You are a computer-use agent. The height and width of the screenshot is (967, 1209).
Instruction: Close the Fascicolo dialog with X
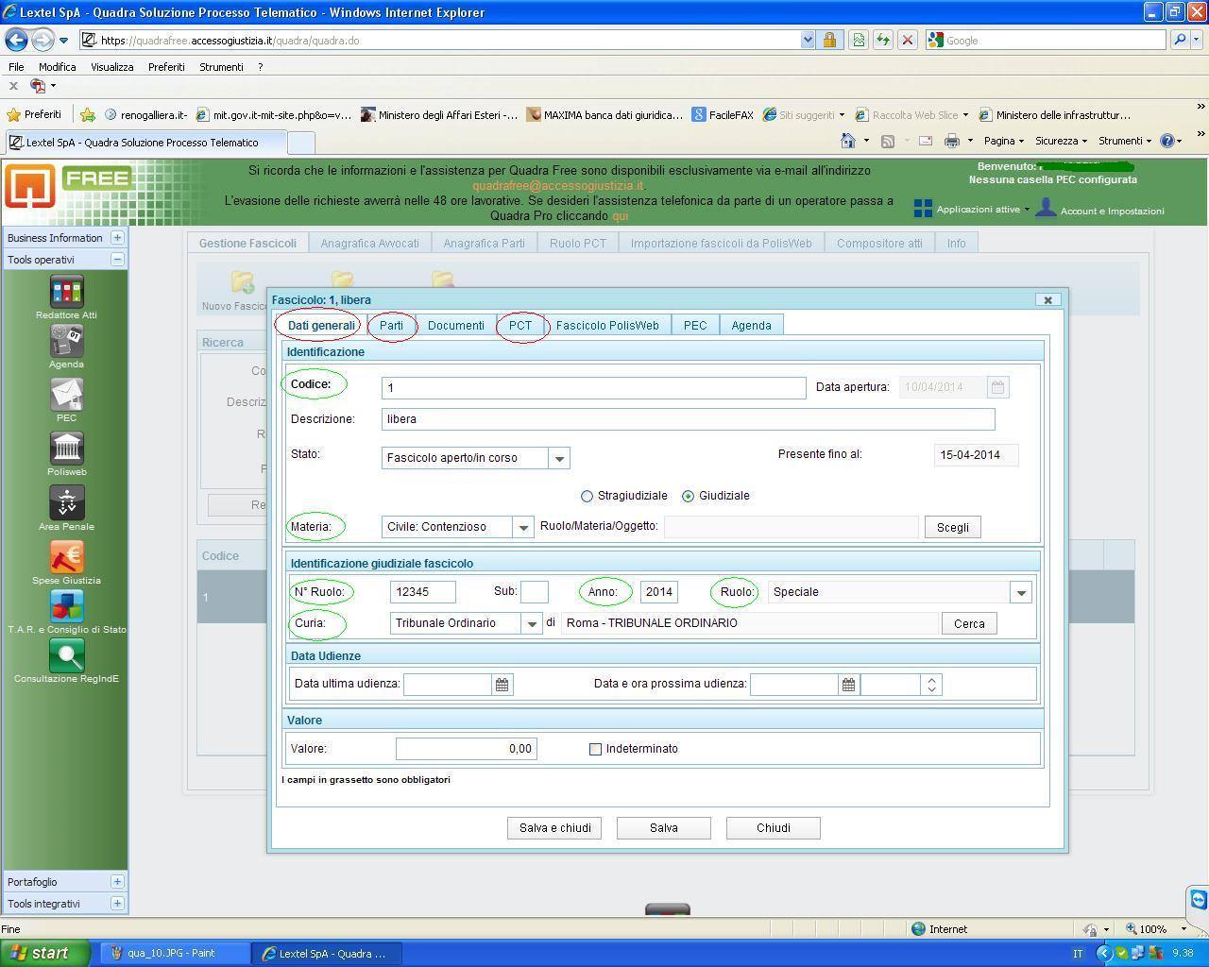point(1047,299)
